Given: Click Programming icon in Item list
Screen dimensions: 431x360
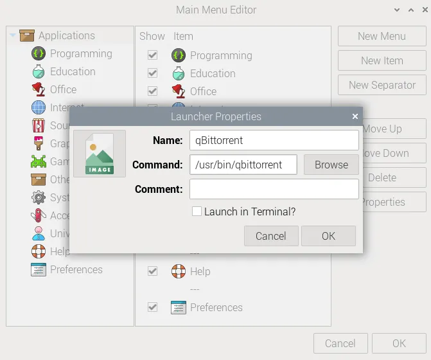Looking at the screenshot, I should pos(179,55).
